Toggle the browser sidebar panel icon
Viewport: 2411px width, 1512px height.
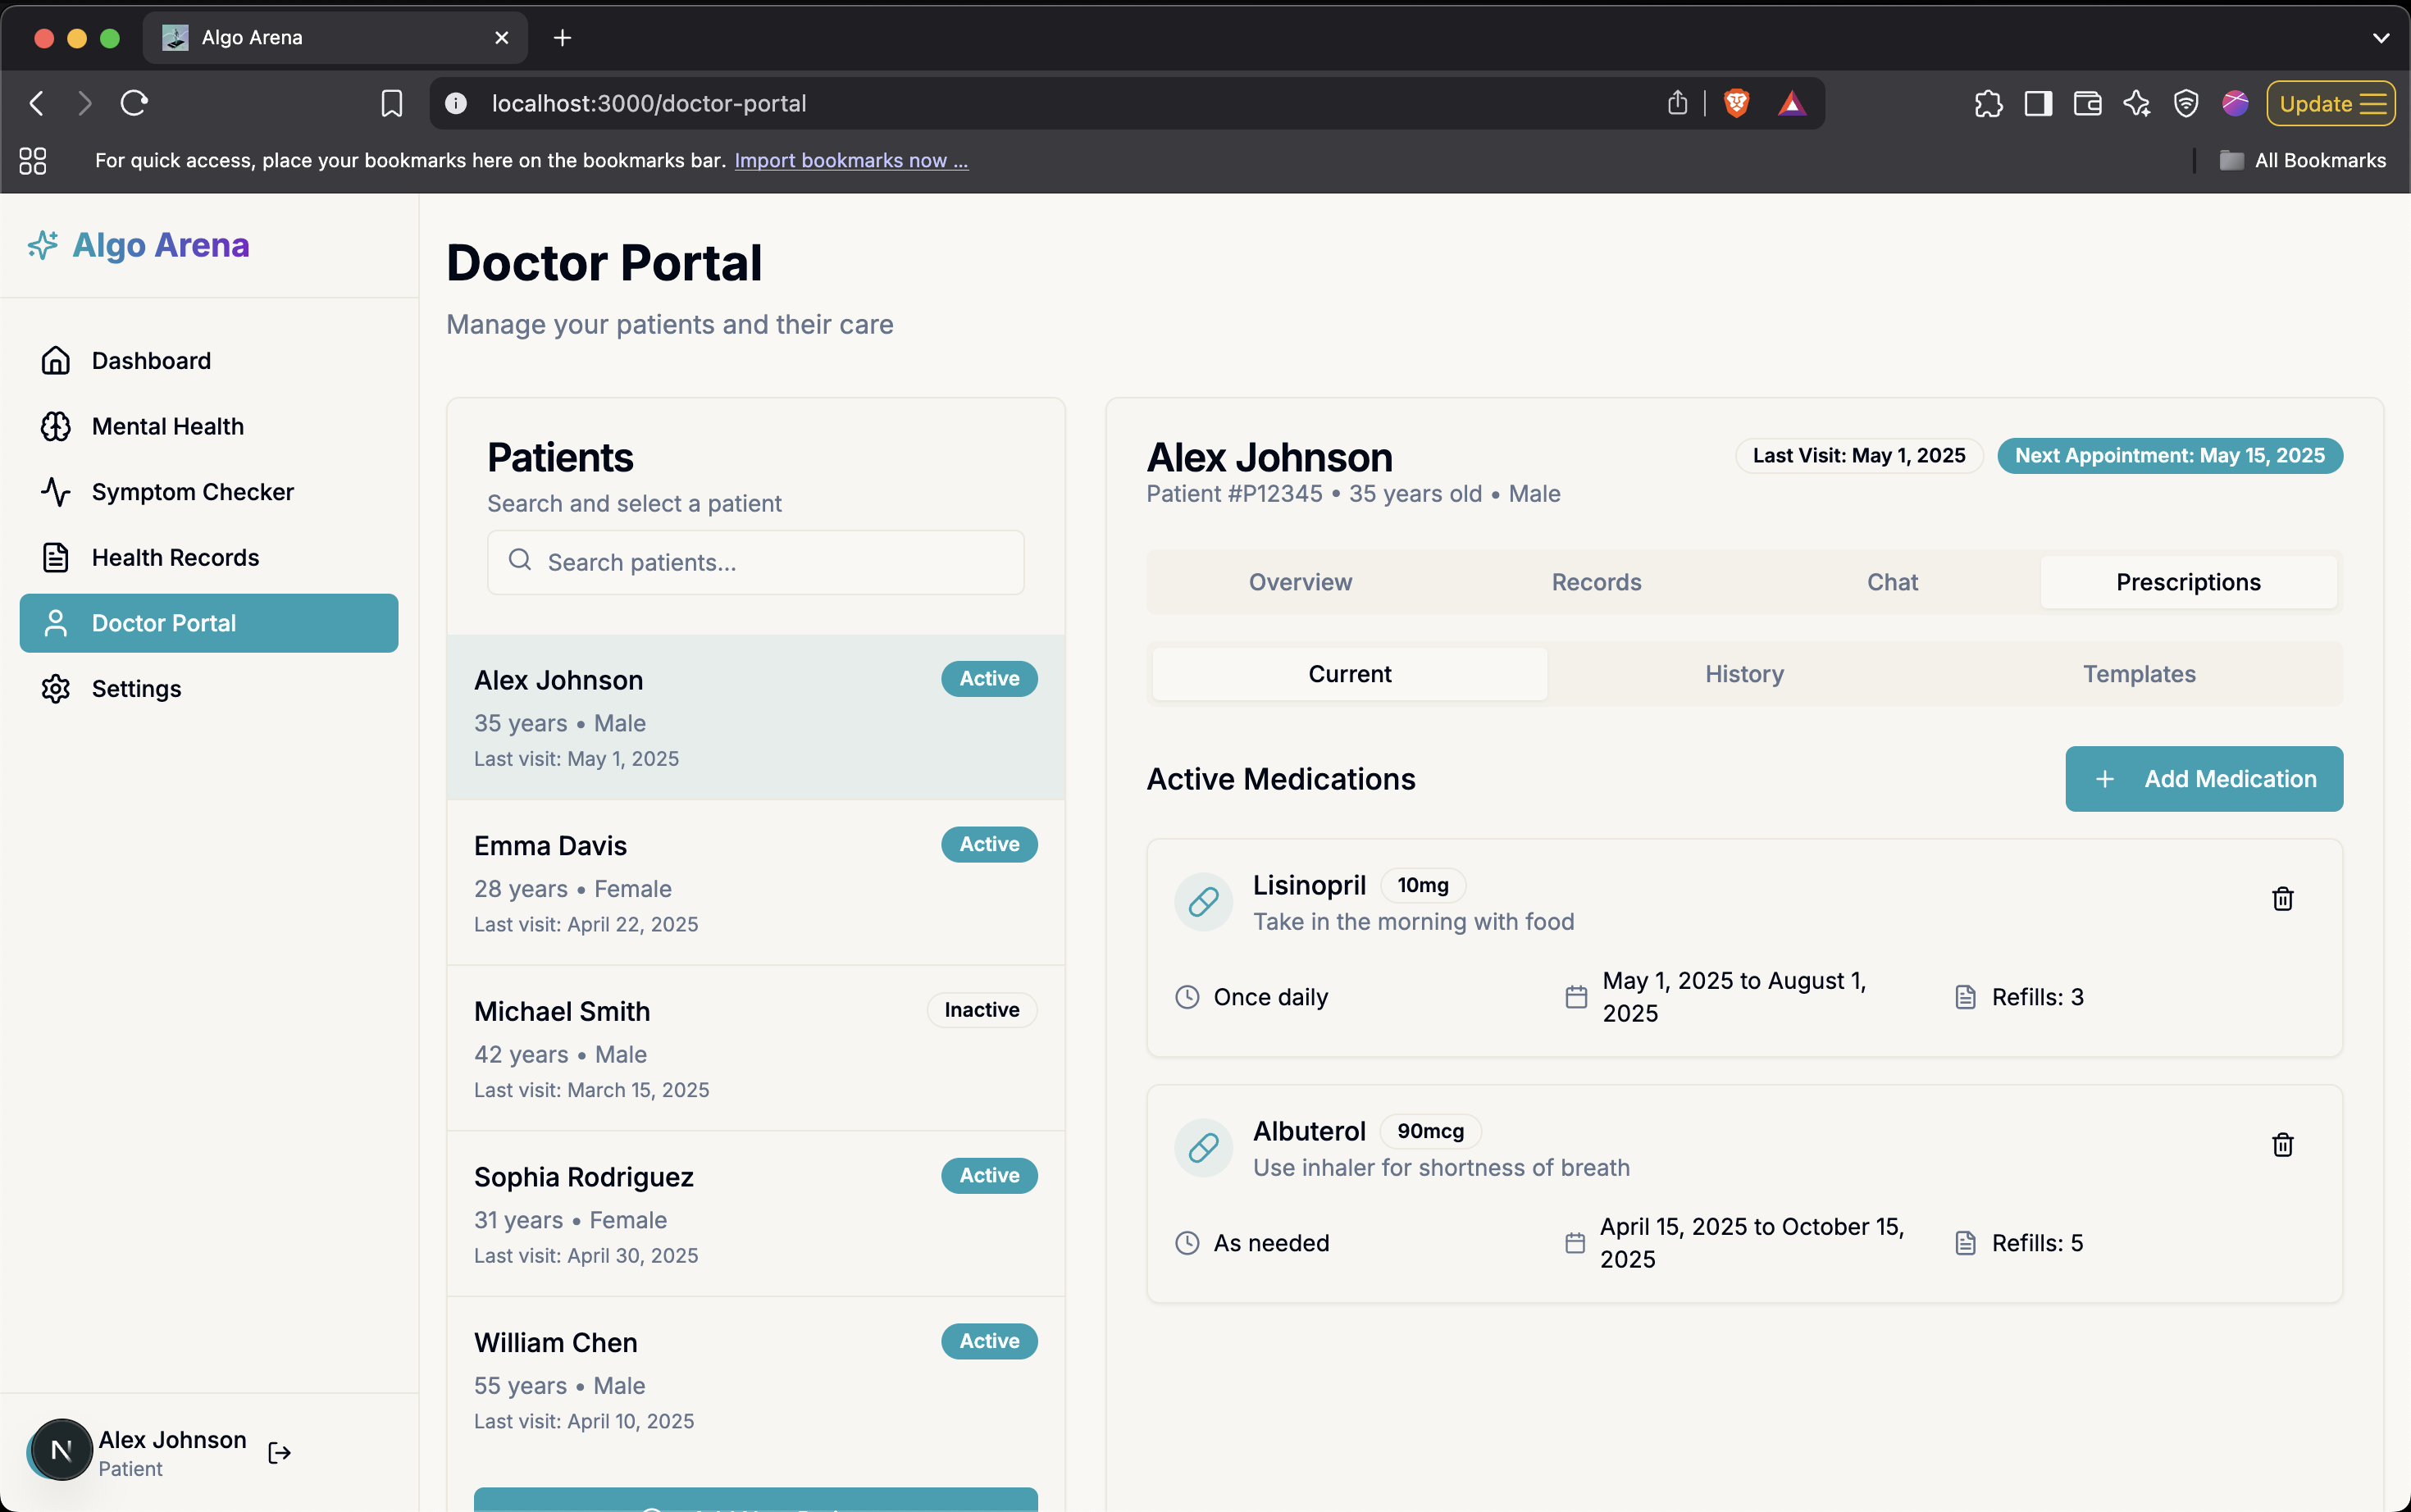pyautogui.click(x=2037, y=103)
